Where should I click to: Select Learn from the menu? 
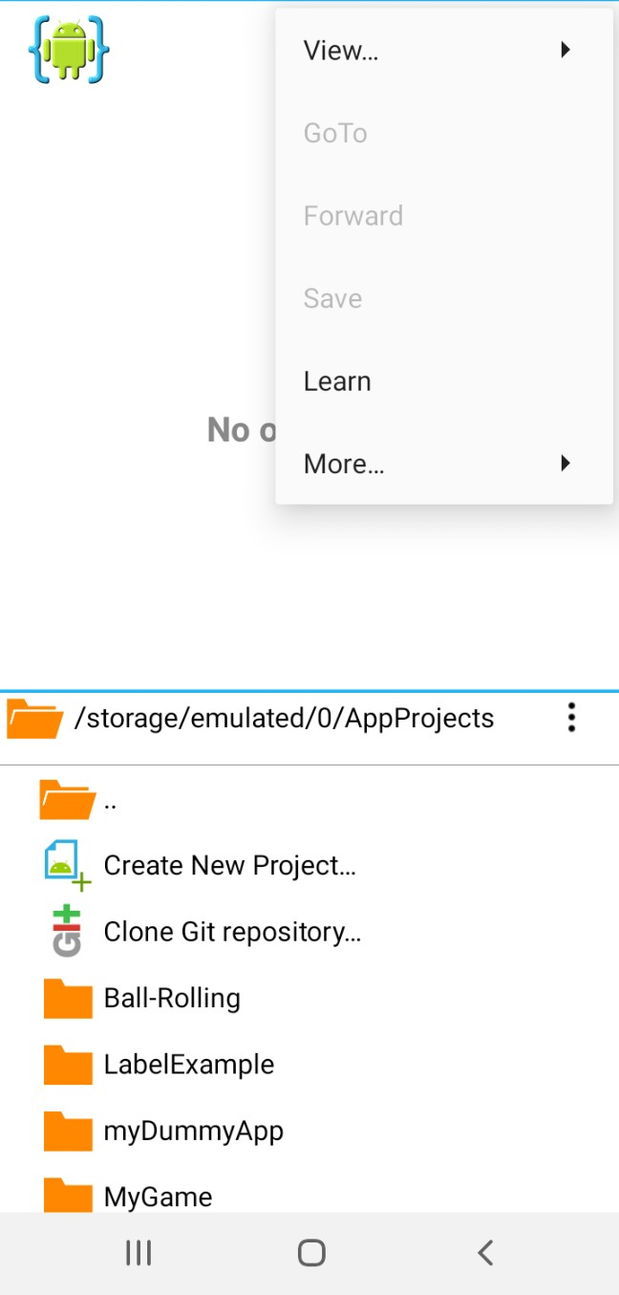336,380
